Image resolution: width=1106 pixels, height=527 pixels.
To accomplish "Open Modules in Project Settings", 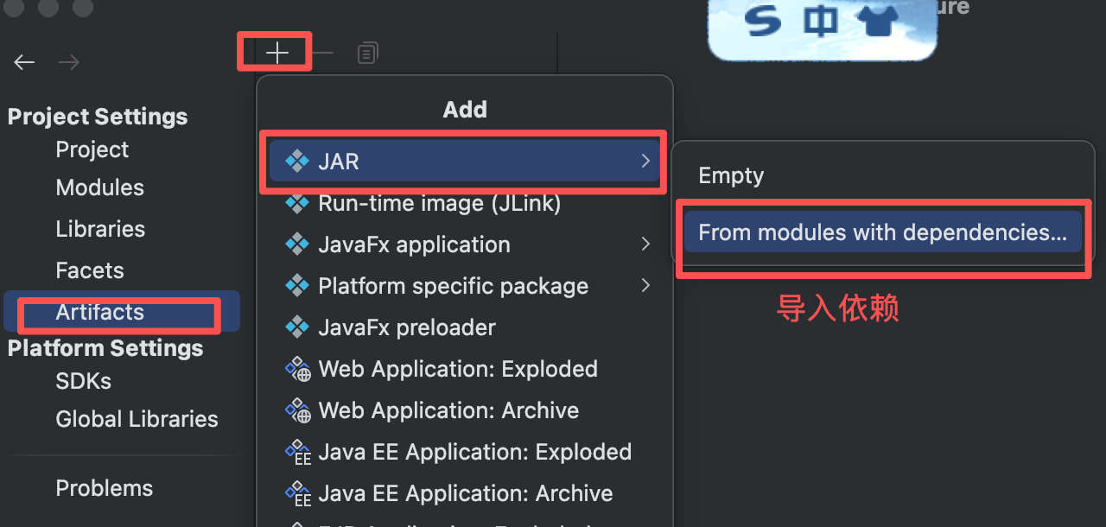I will 99,188.
